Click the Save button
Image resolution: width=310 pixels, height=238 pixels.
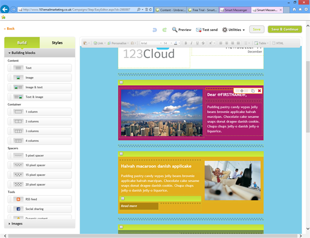(x=257, y=29)
